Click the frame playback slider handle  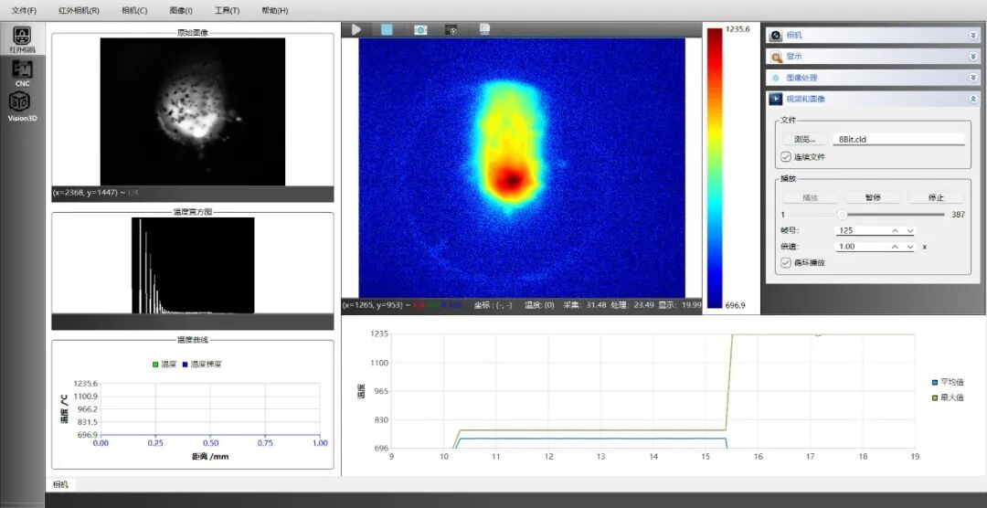tap(842, 215)
